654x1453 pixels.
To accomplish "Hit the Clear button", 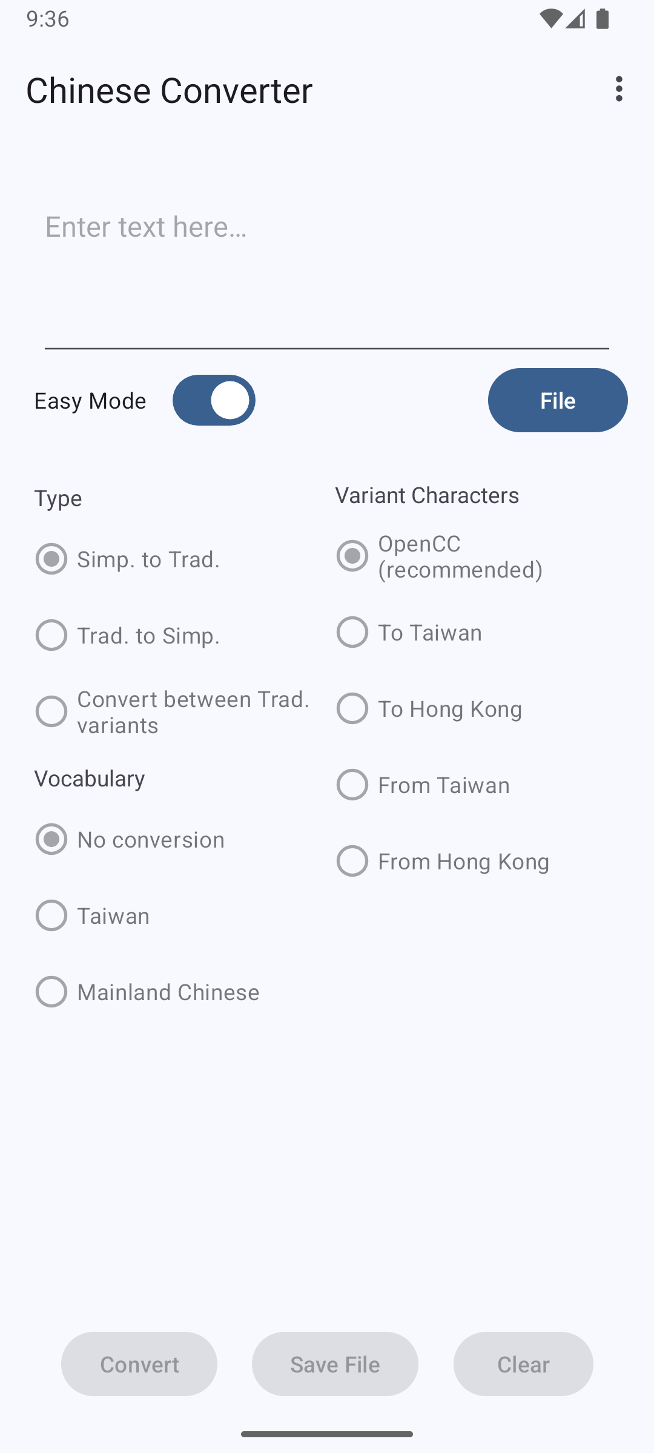I will tap(523, 1364).
